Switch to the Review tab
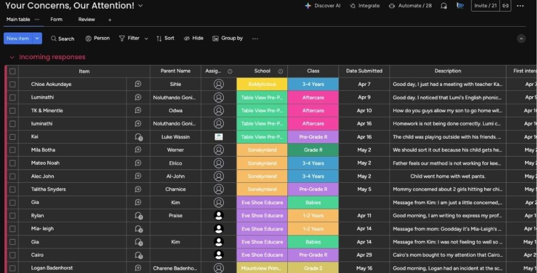The height and width of the screenshot is (273, 537). click(87, 19)
